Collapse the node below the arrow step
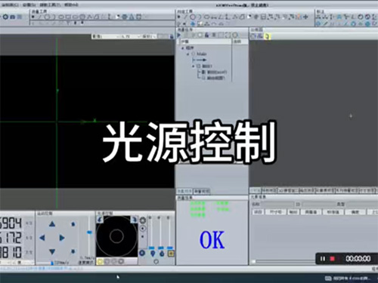The image size is (378, 283). click(x=194, y=66)
